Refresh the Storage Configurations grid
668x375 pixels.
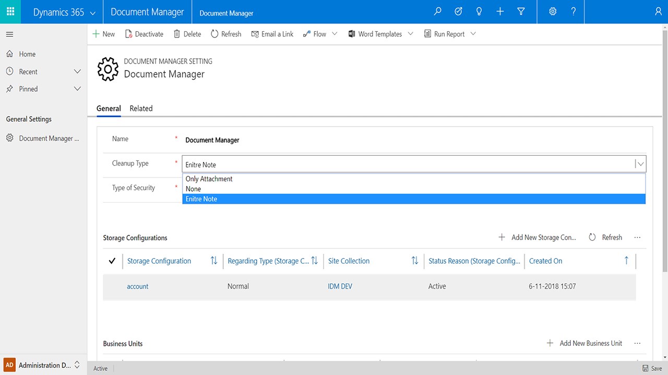coord(605,238)
